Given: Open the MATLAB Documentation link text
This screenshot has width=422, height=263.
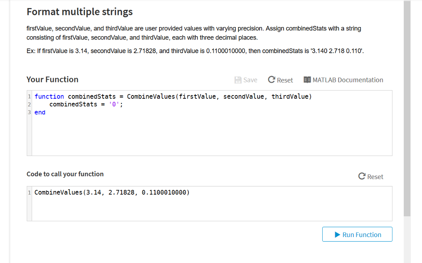Looking at the screenshot, I should (x=348, y=80).
